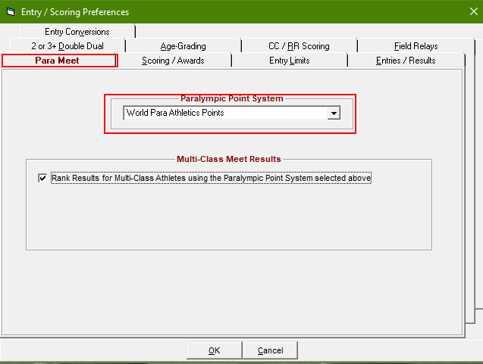Click the Entry / Scoring Preferences title bar text

(75, 12)
